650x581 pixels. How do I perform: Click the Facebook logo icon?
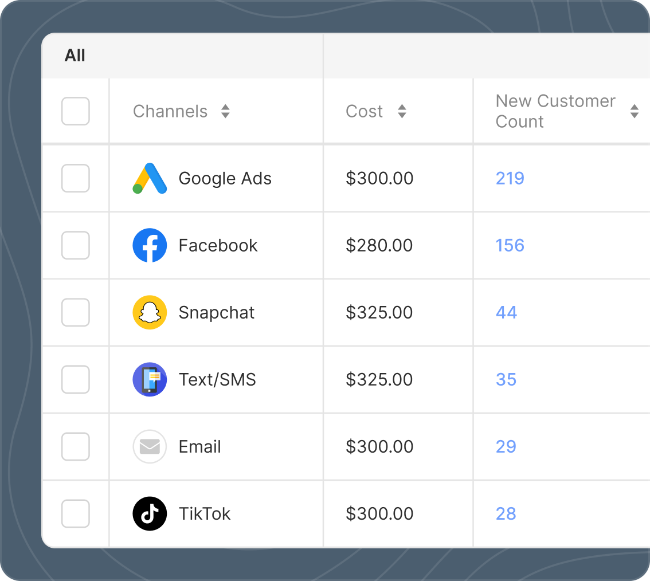pyautogui.click(x=150, y=245)
